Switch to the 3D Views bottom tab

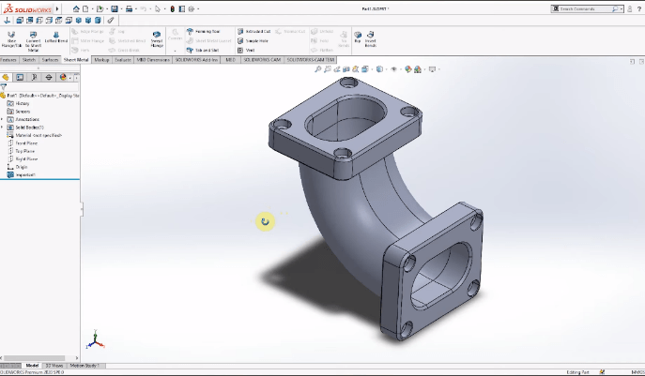coord(54,366)
